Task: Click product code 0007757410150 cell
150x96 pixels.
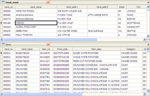Action: [63, 57]
